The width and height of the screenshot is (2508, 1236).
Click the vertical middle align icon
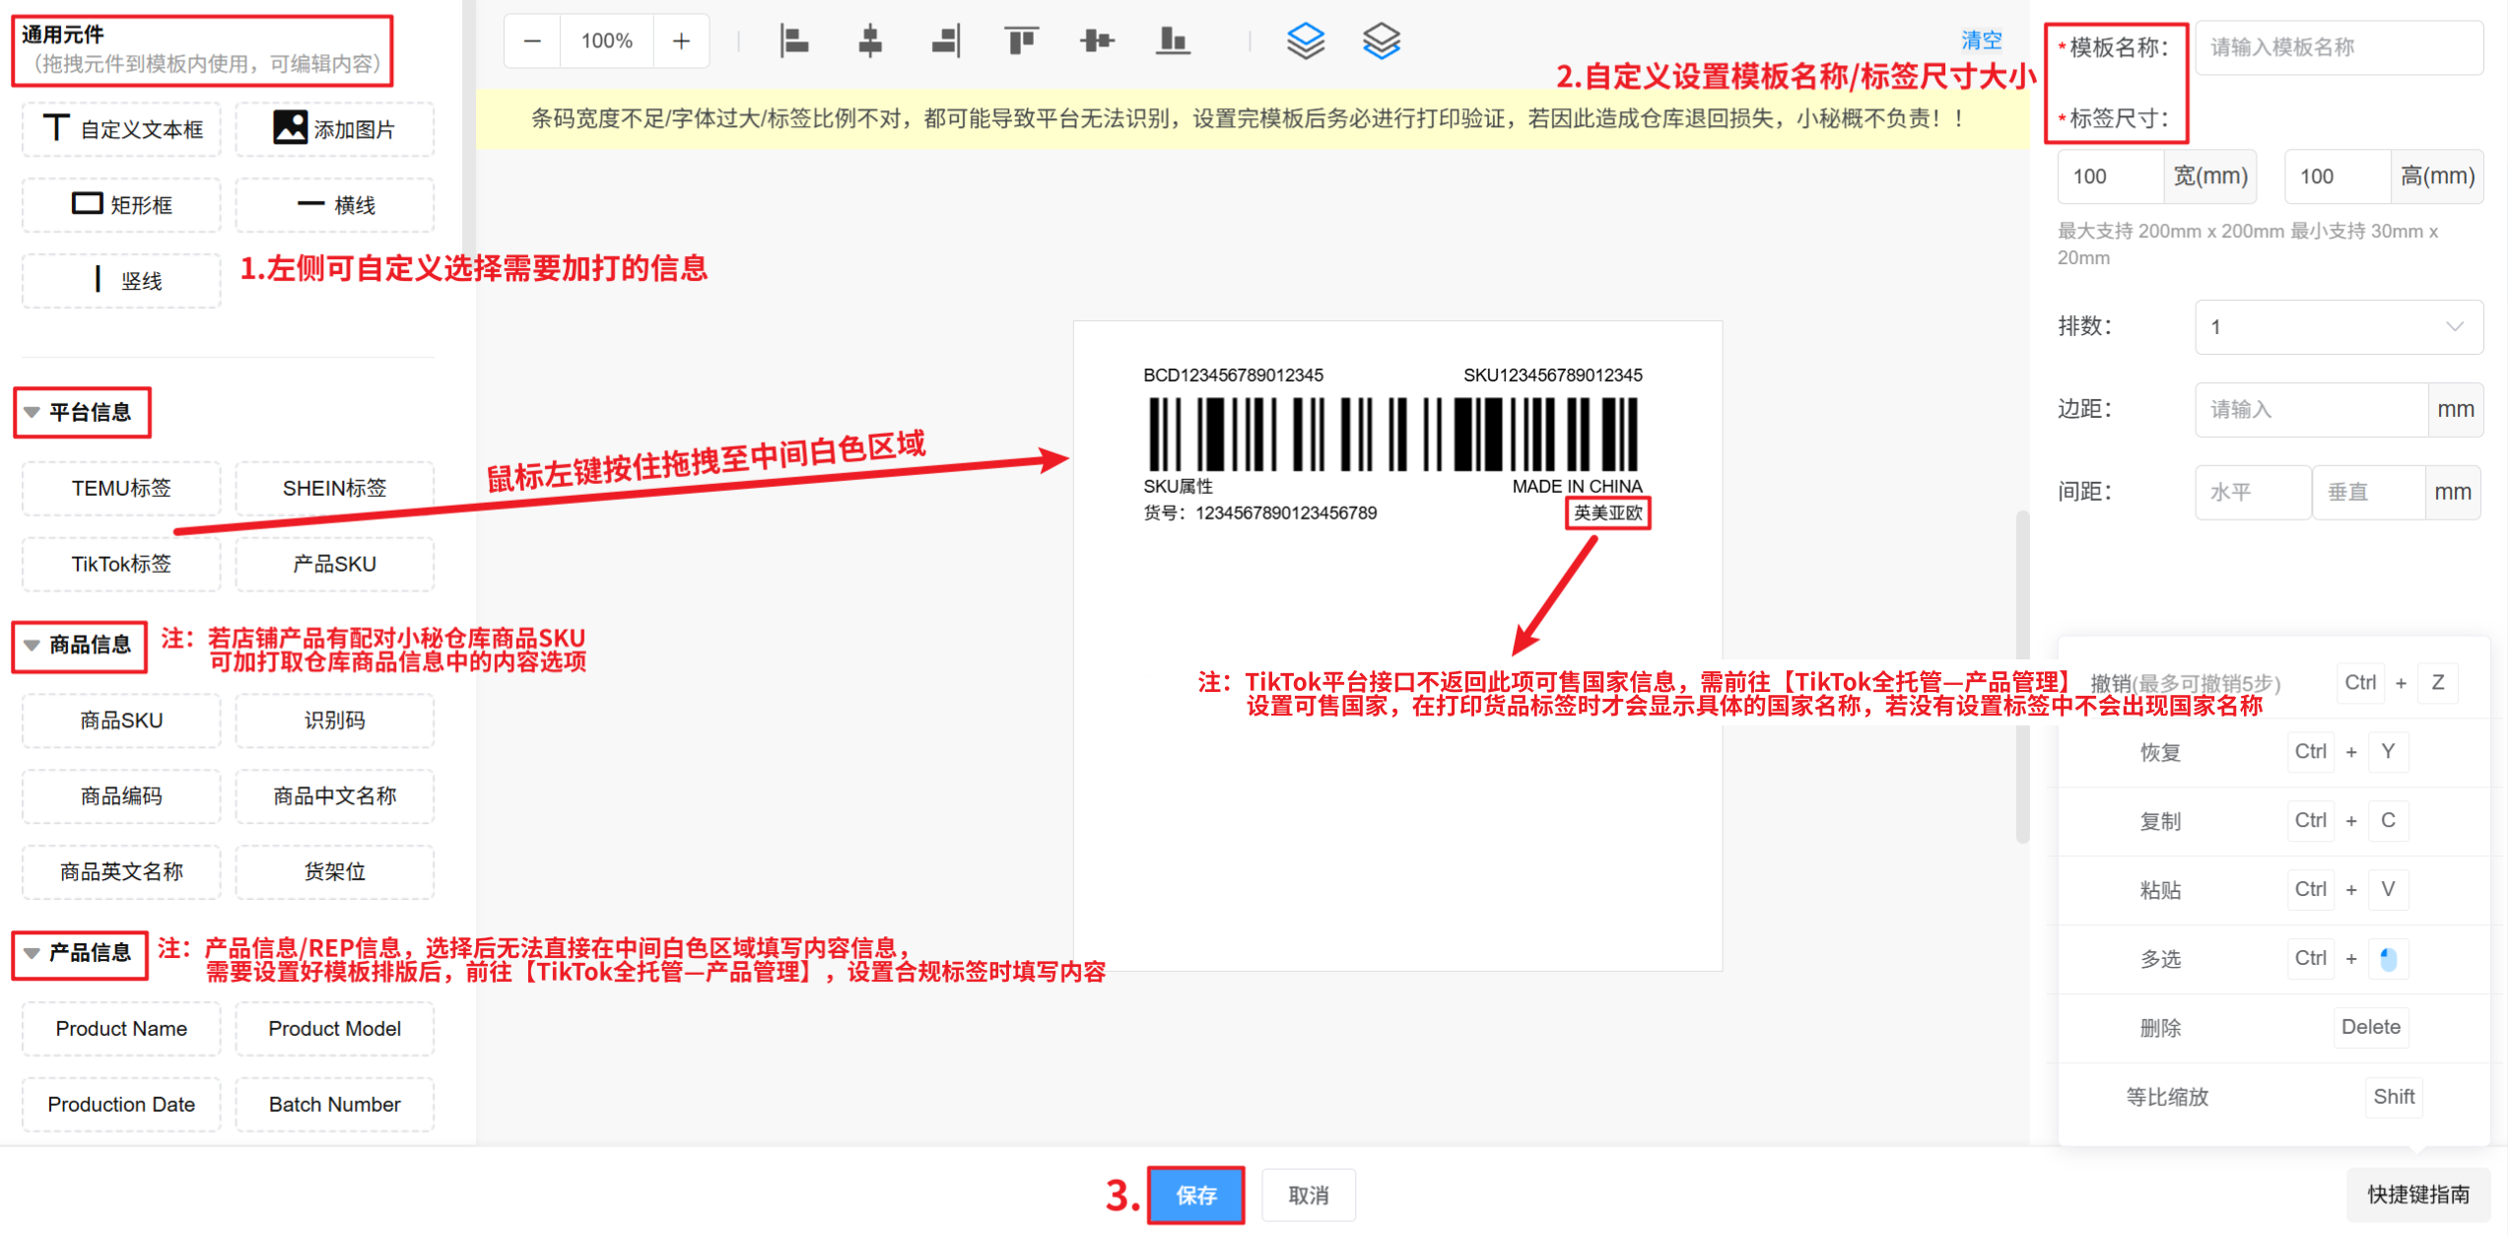click(1096, 41)
